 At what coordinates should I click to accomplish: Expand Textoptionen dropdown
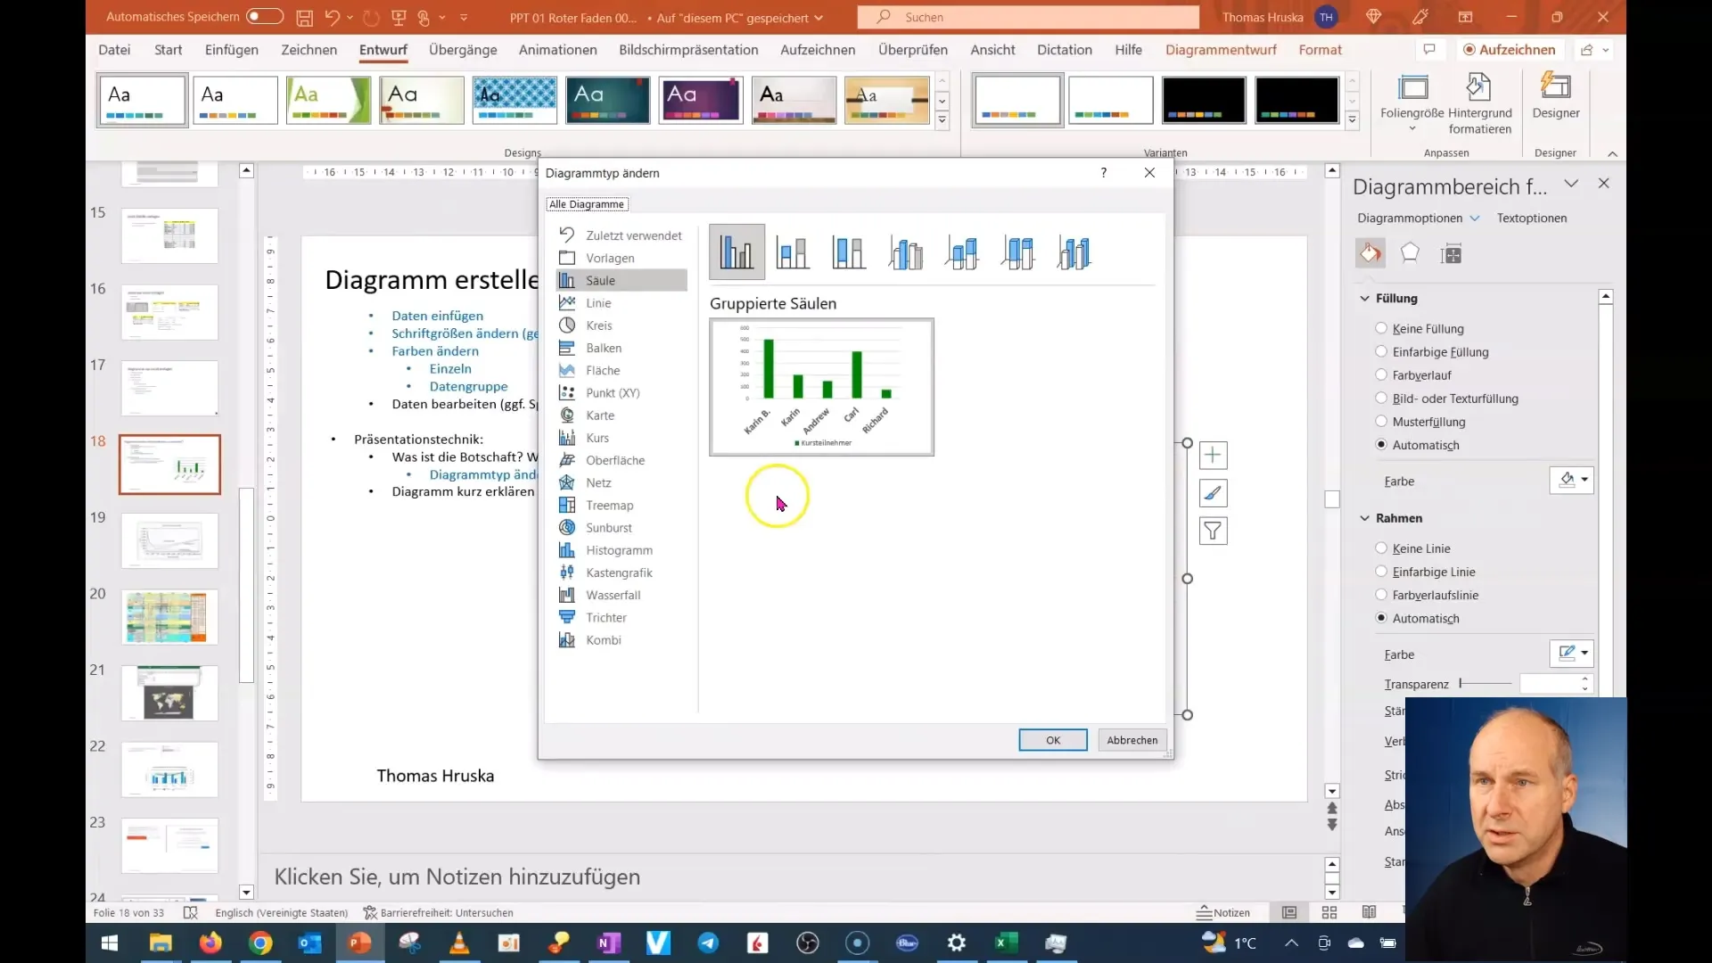tap(1532, 217)
